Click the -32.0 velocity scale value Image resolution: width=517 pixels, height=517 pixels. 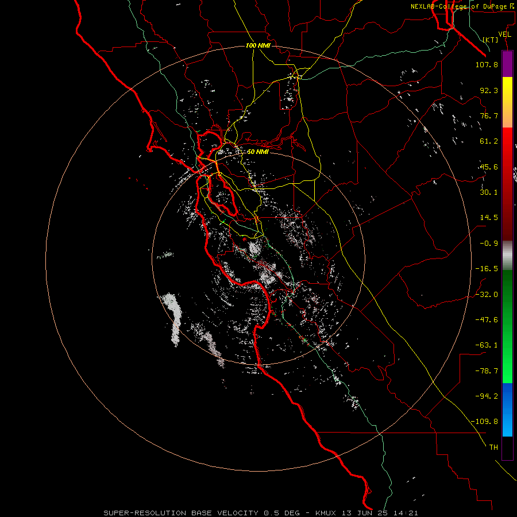coord(487,295)
